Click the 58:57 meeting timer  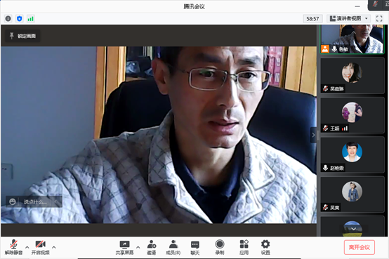(312, 19)
